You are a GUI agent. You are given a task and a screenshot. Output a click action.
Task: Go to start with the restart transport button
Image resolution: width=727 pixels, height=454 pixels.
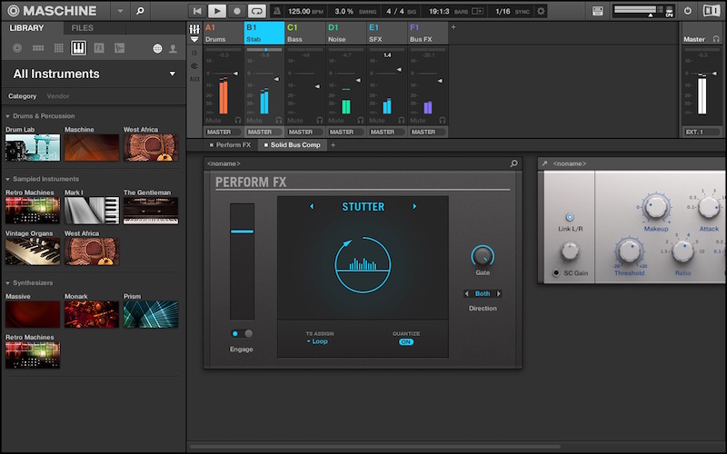(197, 11)
